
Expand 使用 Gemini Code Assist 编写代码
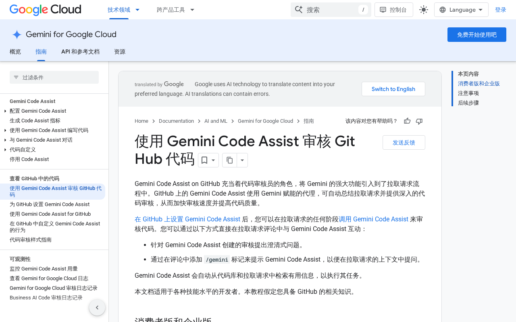point(5,130)
